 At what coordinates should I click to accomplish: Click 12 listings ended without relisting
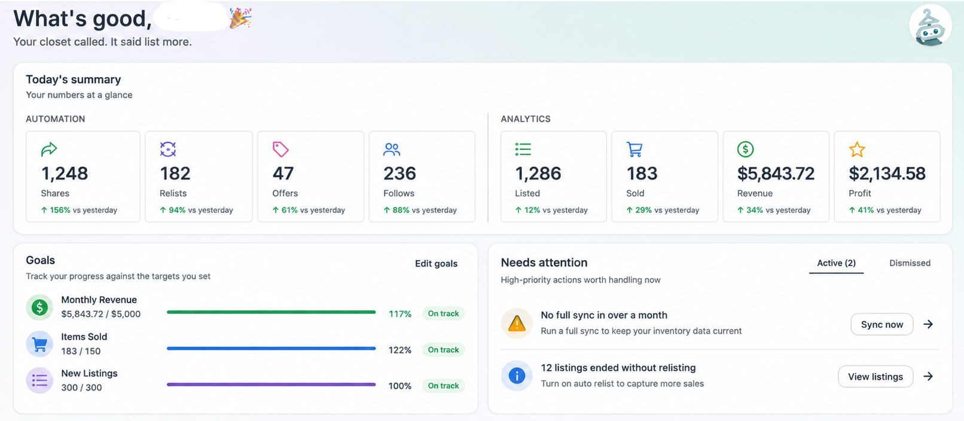tap(618, 368)
